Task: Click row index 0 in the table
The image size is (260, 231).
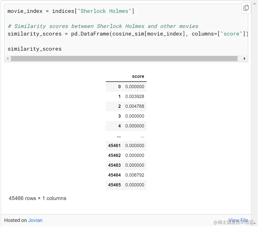Action: 119,87
